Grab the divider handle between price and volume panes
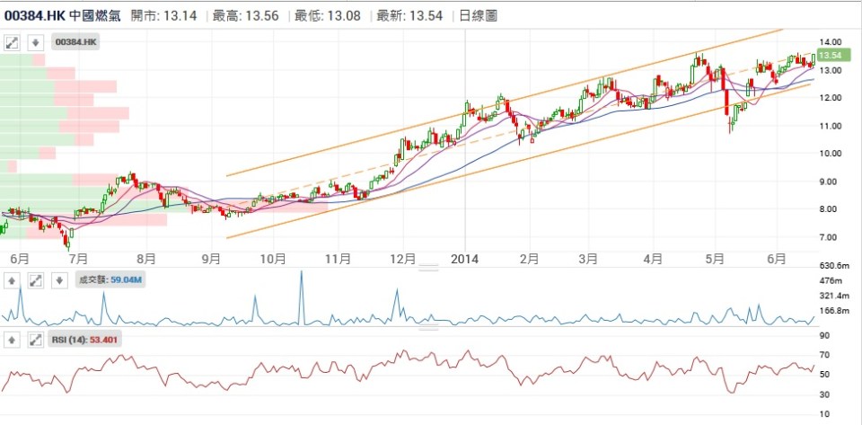The image size is (862, 425). 429,268
